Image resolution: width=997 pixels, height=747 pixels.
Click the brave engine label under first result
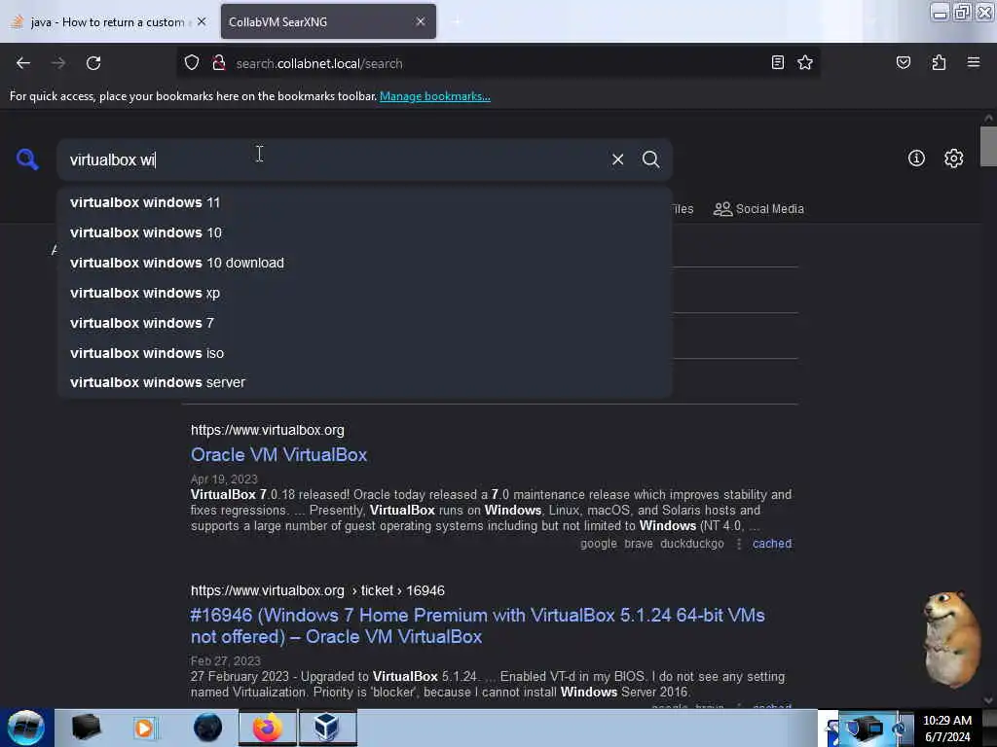[639, 544]
